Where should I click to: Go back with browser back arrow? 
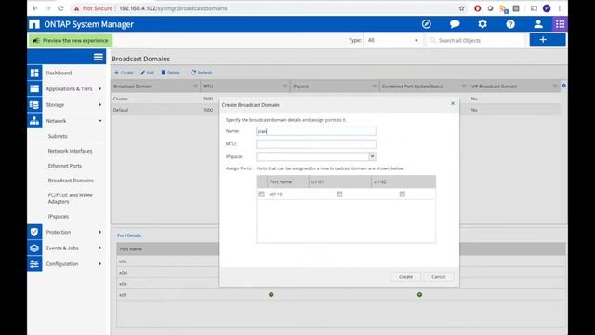[x=35, y=8]
